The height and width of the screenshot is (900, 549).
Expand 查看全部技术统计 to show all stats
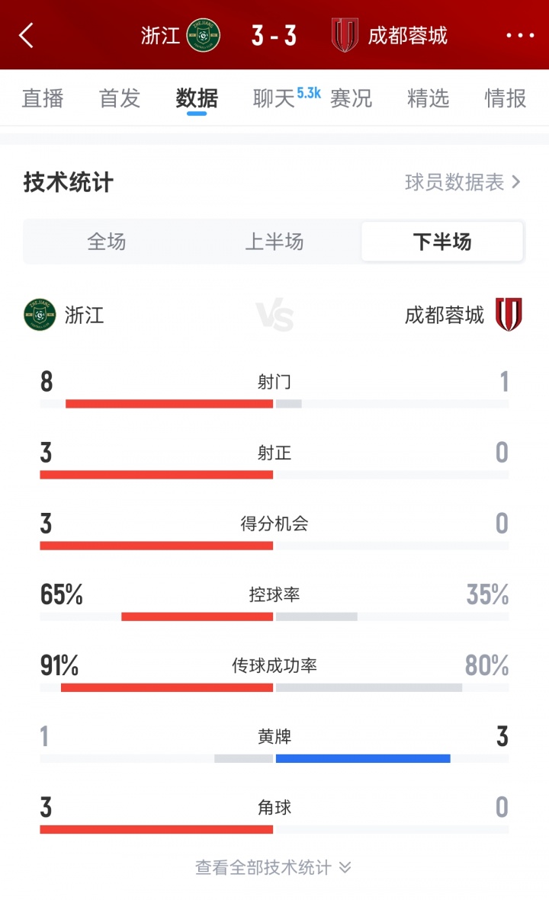(x=274, y=867)
